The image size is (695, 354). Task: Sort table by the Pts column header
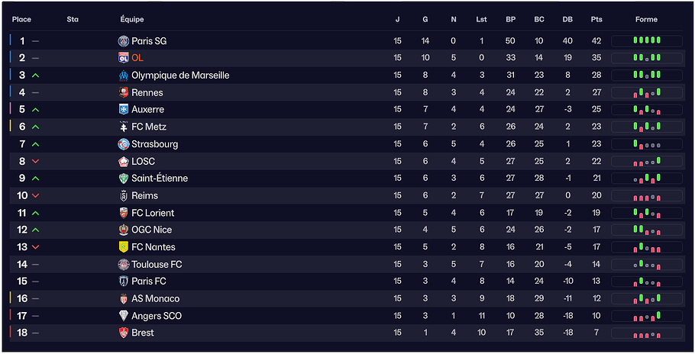pos(596,19)
